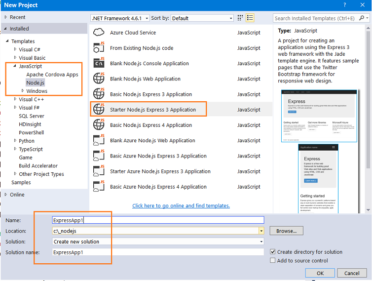
Task: Select 'Basic Node.js Express 4 Application' template
Action: pos(151,125)
